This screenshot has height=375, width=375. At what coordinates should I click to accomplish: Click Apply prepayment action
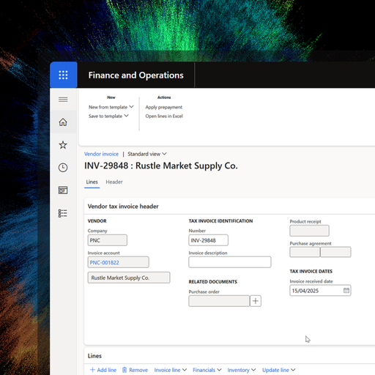(164, 107)
